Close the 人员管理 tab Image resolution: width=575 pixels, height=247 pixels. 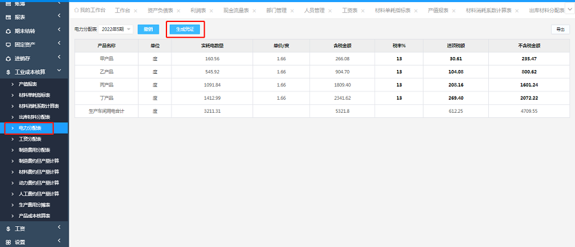coord(330,10)
